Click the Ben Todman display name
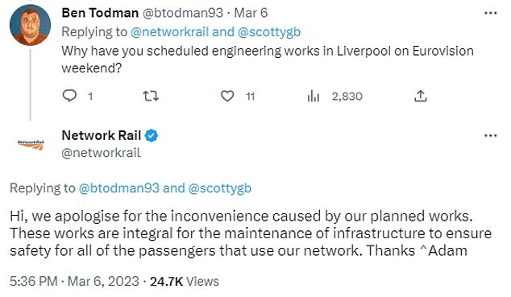511x297 pixels. [100, 13]
